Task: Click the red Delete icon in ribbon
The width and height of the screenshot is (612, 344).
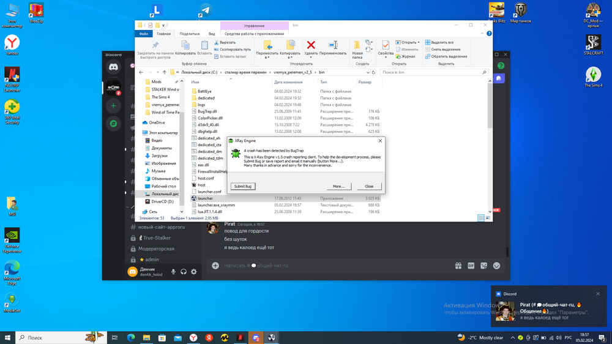Action: [311, 46]
